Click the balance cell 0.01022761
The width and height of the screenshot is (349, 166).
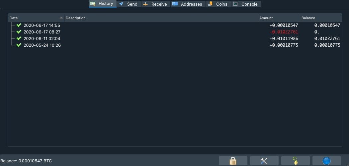327,39
